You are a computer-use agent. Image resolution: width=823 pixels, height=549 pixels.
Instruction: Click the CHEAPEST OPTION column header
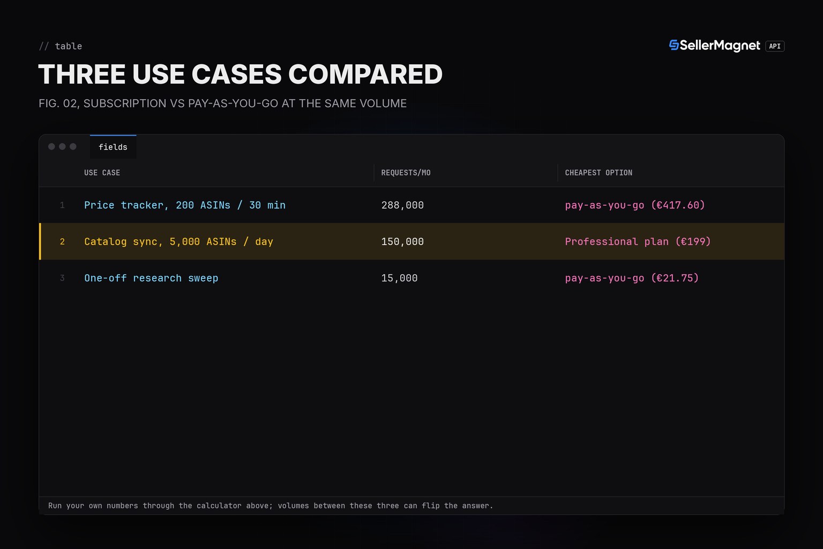click(598, 173)
